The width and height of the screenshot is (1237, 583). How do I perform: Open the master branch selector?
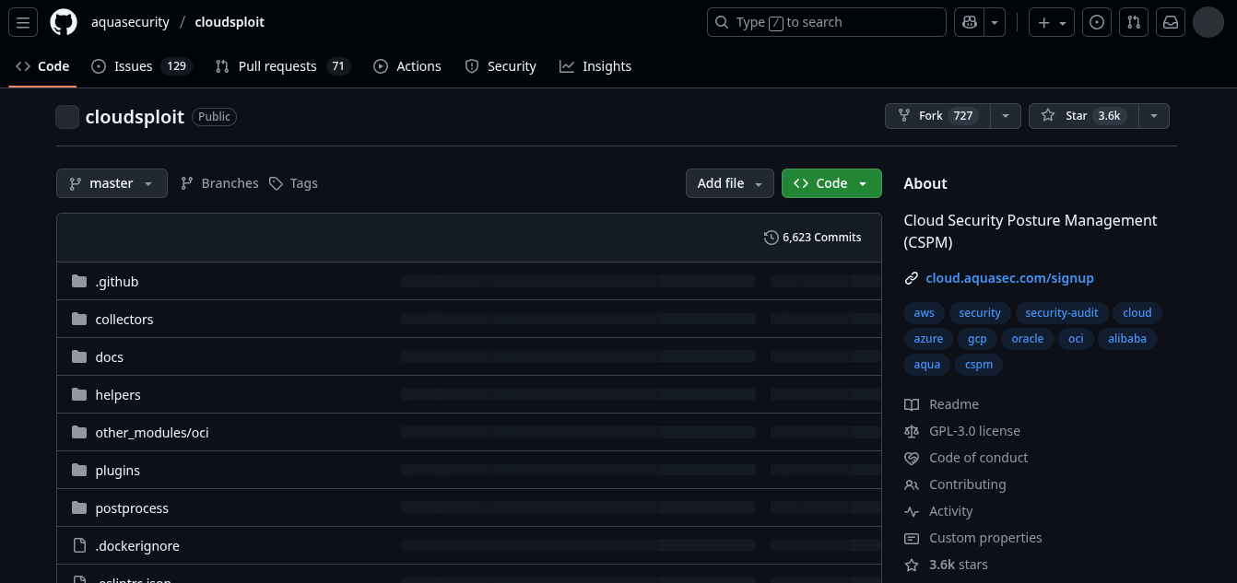(111, 183)
